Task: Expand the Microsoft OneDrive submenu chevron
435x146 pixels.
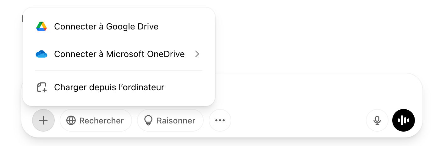Action: 197,54
